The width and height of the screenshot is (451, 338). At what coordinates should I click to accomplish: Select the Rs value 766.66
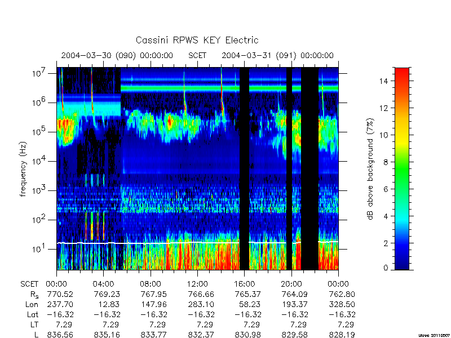tap(201, 294)
